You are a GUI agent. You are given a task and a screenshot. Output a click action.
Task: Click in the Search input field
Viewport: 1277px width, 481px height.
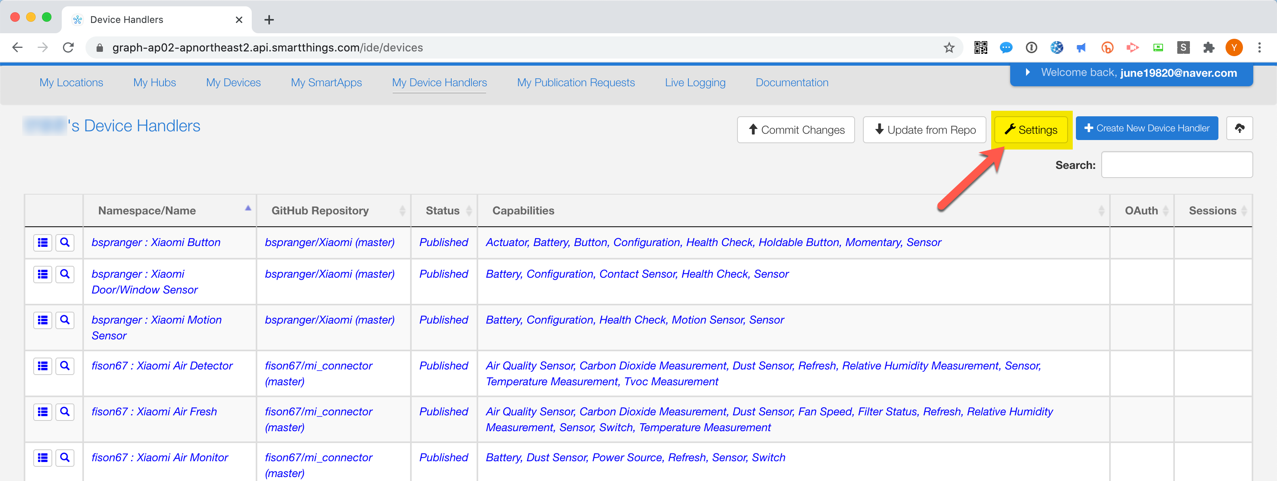[x=1177, y=165]
